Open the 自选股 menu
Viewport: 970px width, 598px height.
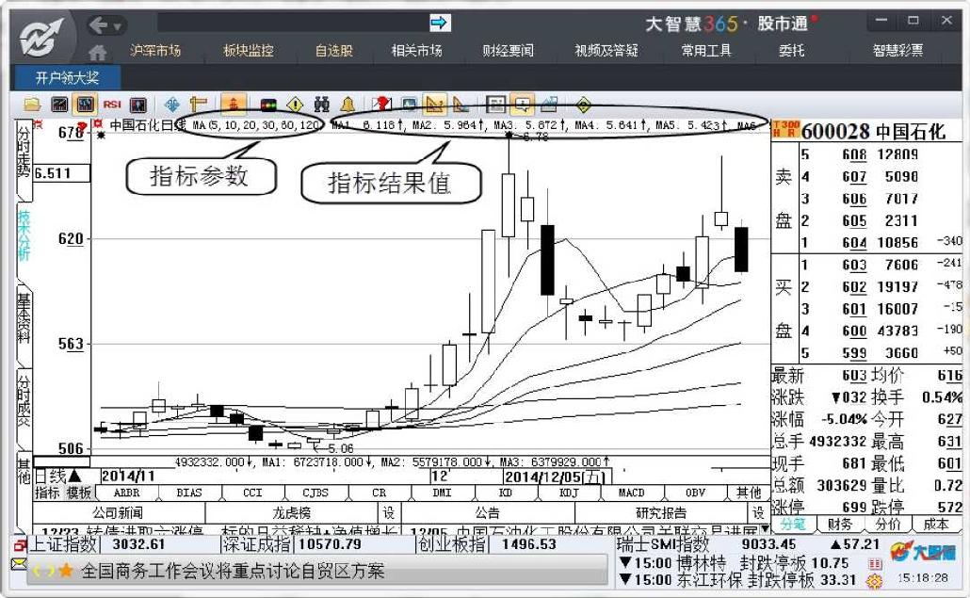[334, 51]
